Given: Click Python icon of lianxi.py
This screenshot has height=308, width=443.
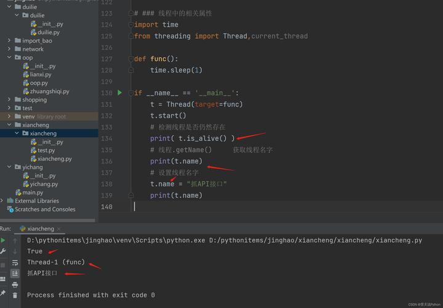Looking at the screenshot, I should click(x=26, y=75).
